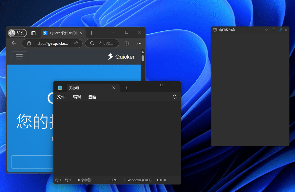Expand the chevron dropdown in 窗口收纳盒 title bar
The image size is (295, 192).
coord(266,30)
